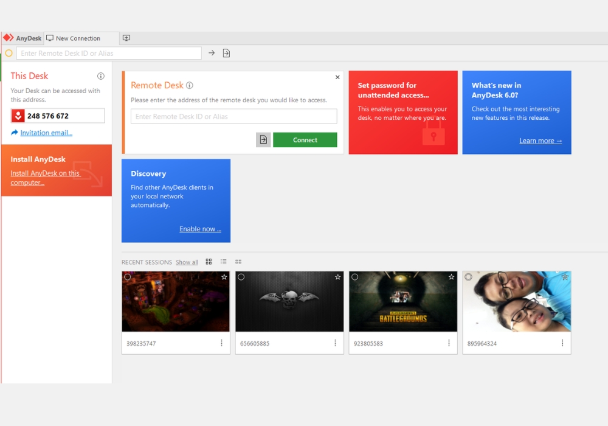The height and width of the screenshot is (426, 608).
Task: Click Install AnyDesk on this computer link
Action: 46,178
